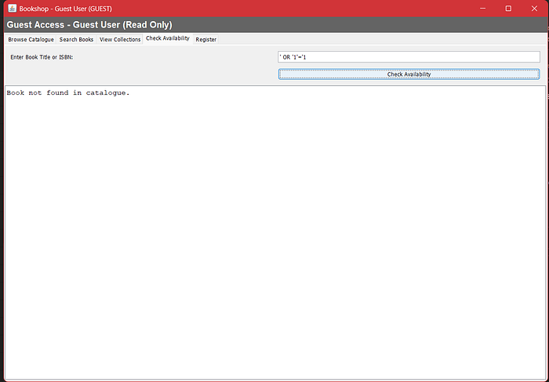This screenshot has width=549, height=382.
Task: Go to the Register tab
Action: [x=205, y=39]
